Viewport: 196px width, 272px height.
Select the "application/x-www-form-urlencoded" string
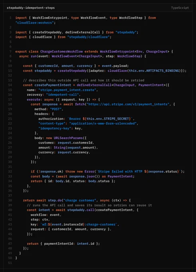pyautogui.click(x=103, y=124)
